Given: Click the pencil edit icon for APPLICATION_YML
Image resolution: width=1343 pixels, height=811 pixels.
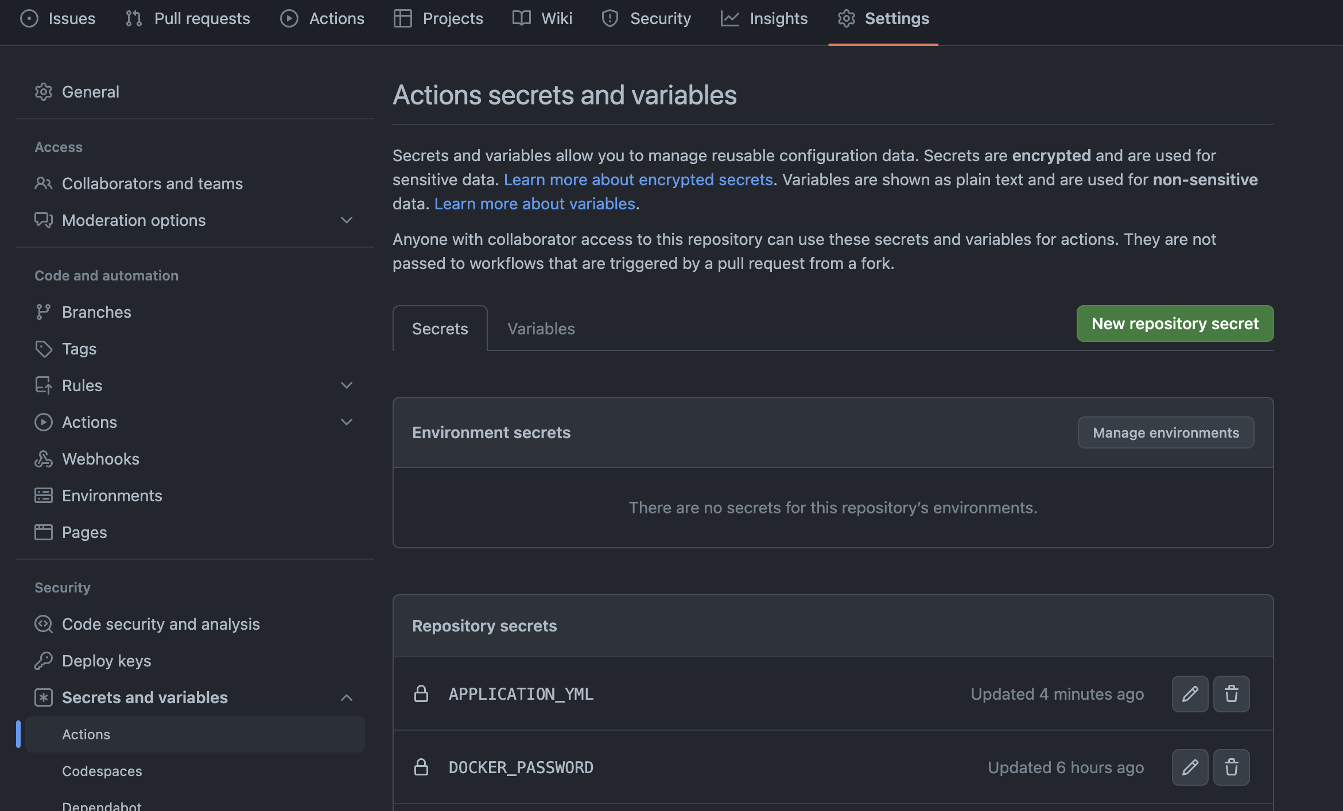Looking at the screenshot, I should (x=1190, y=694).
